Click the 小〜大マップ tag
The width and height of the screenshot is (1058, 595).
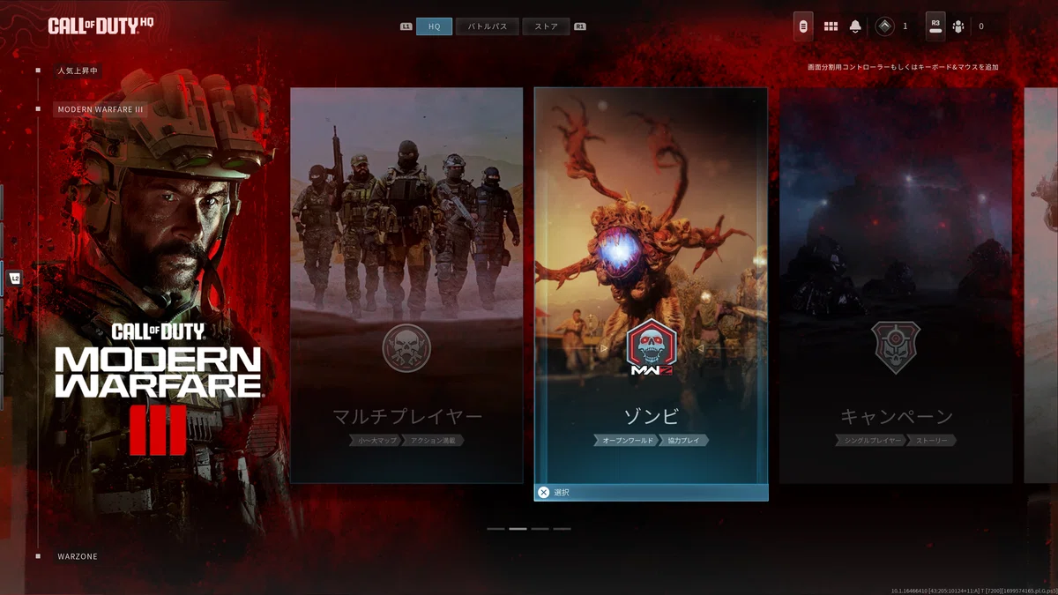click(x=376, y=440)
